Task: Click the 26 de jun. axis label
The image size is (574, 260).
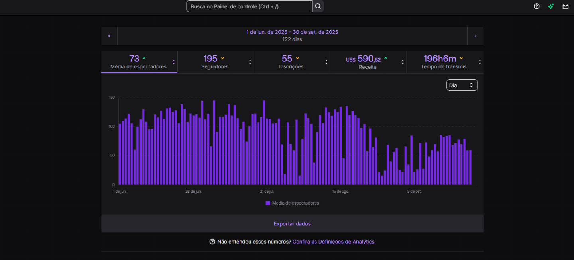Action: pos(193,192)
